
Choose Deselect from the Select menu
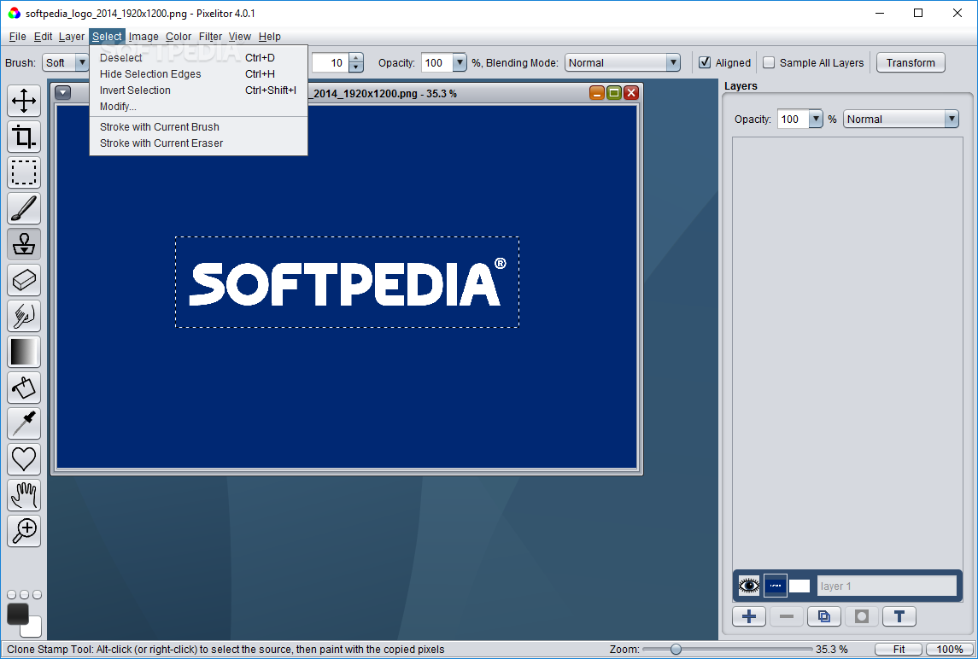198,57
